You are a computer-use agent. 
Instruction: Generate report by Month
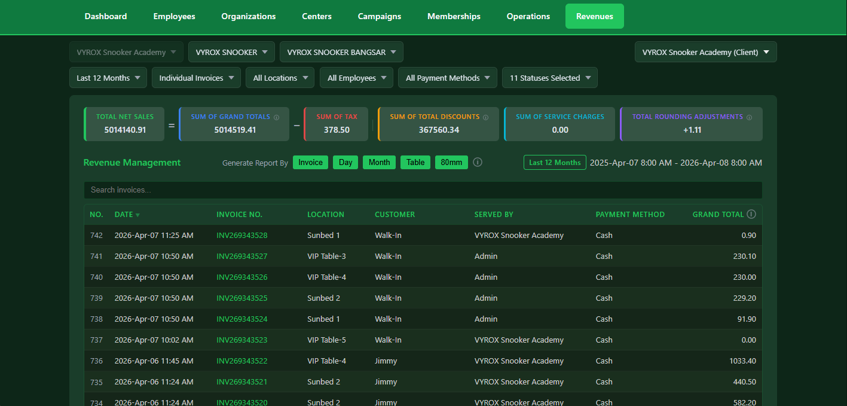379,162
